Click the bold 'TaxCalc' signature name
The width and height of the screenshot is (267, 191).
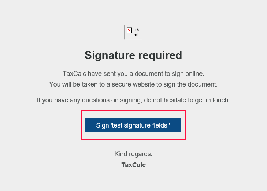[133, 165]
